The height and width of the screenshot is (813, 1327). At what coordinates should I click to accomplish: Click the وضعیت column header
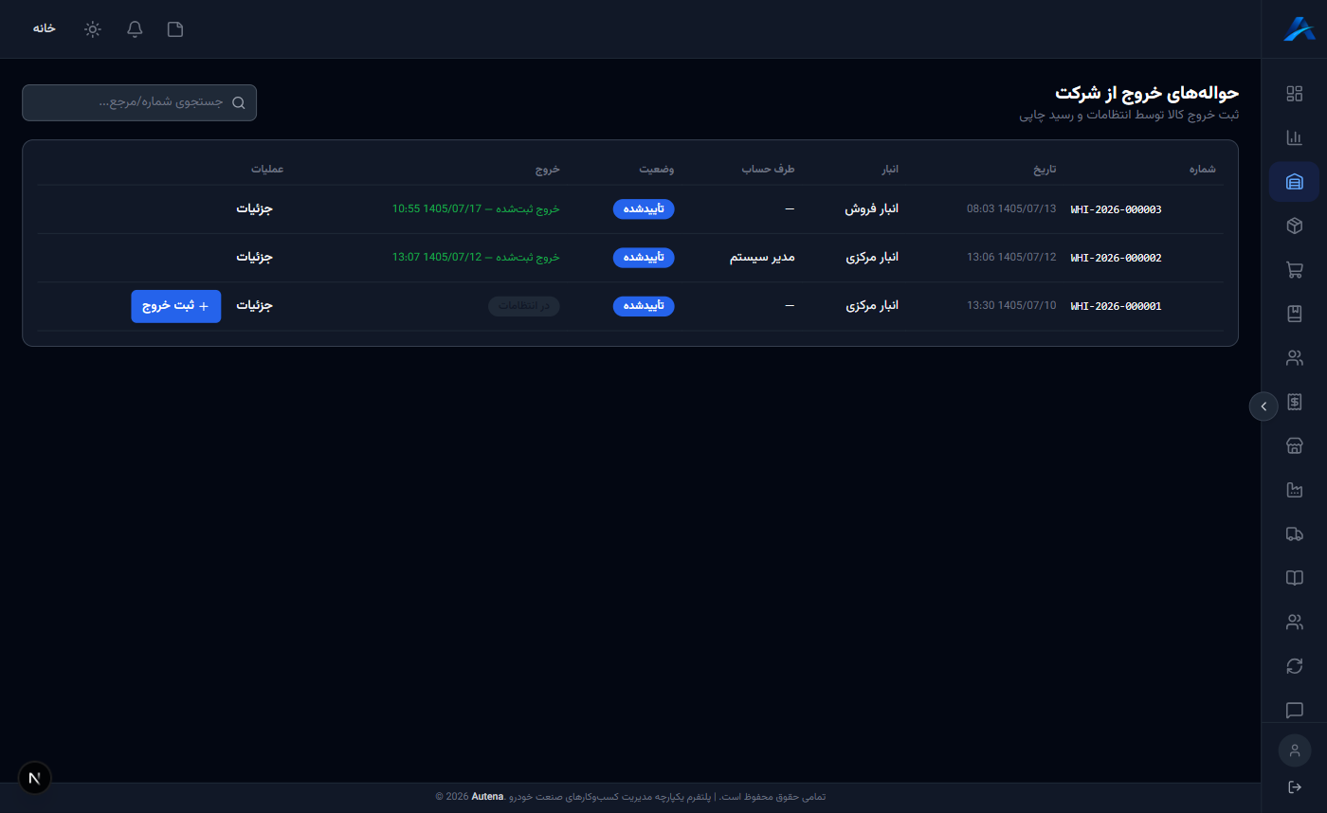(x=655, y=169)
